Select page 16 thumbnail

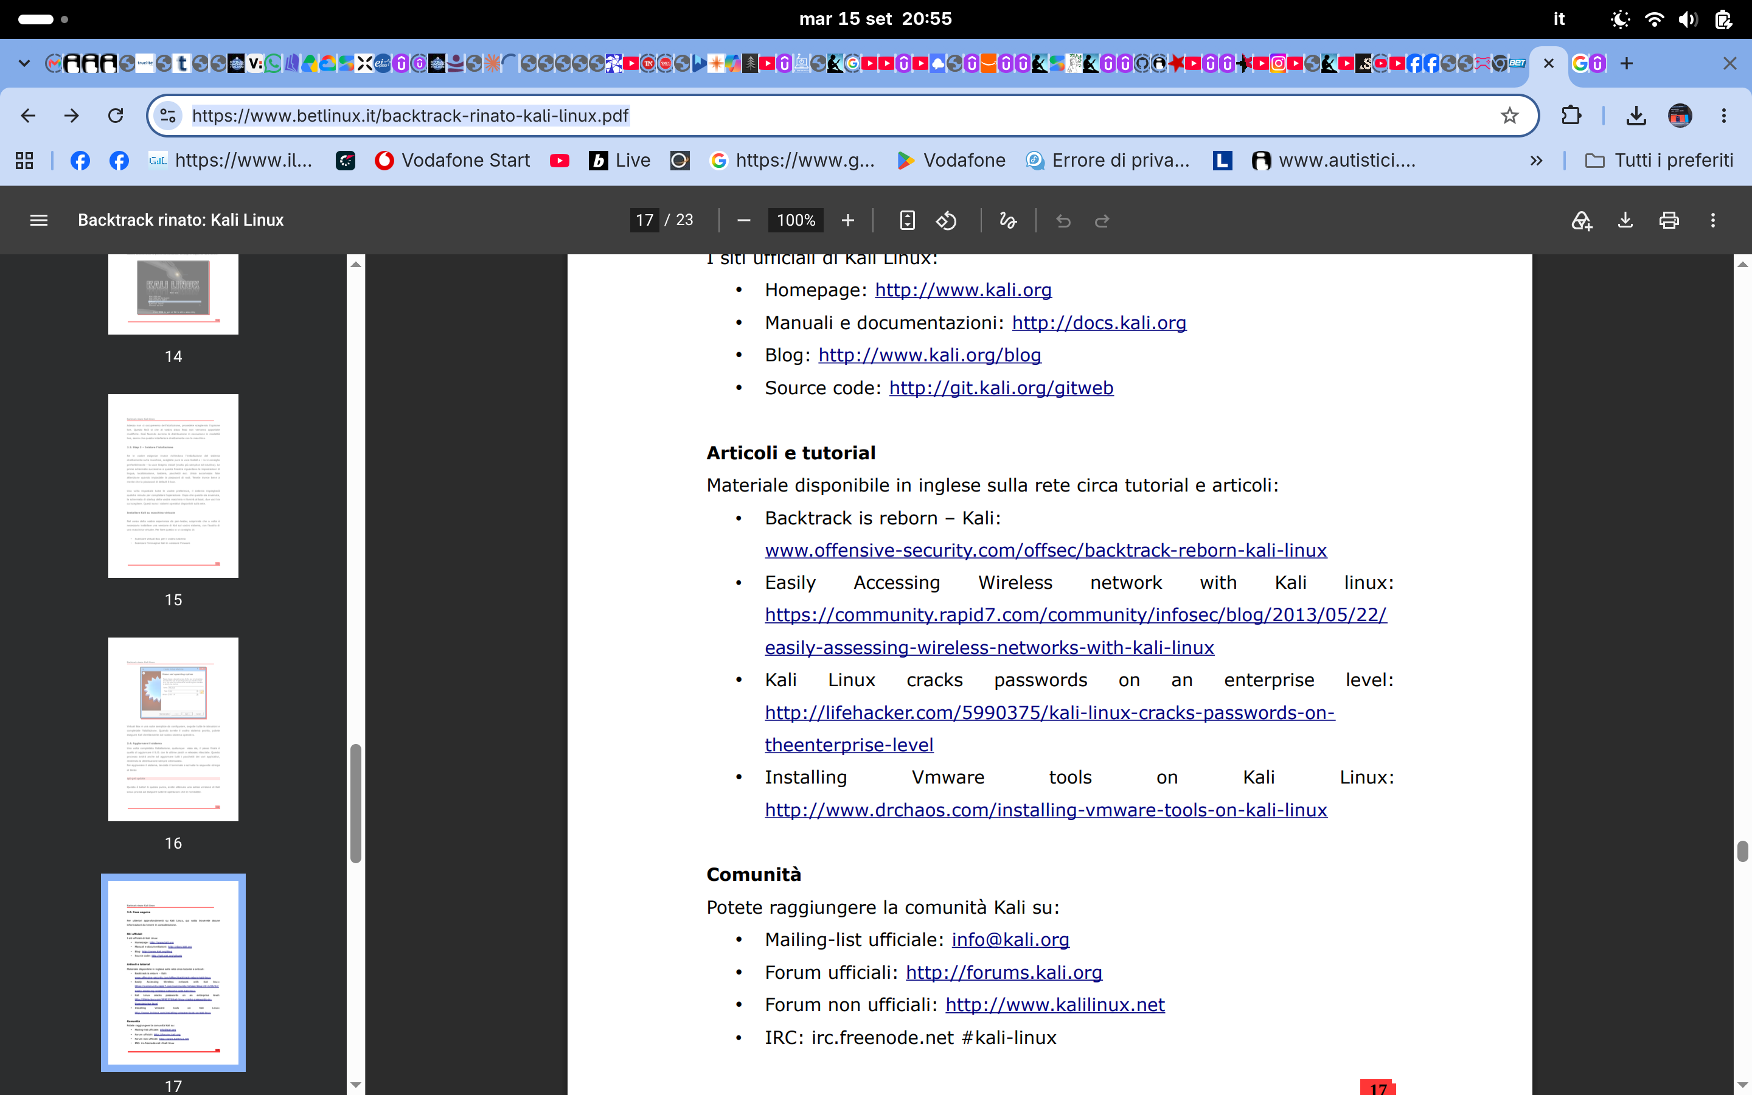[173, 729]
